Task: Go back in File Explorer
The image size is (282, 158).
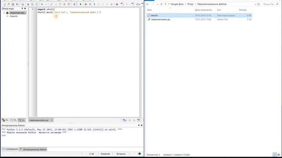Action: (x=148, y=4)
